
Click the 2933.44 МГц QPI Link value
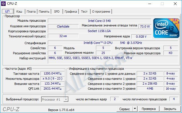click(53, 89)
